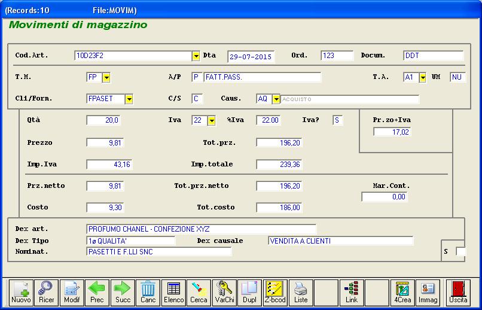Expand the Iva code dropdown arrow

(212, 120)
